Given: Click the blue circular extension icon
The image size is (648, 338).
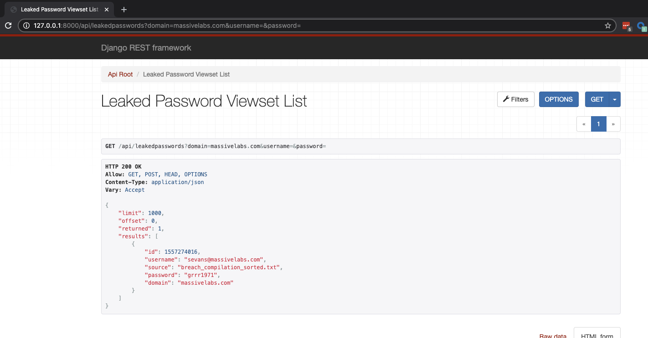Looking at the screenshot, I should (x=641, y=26).
